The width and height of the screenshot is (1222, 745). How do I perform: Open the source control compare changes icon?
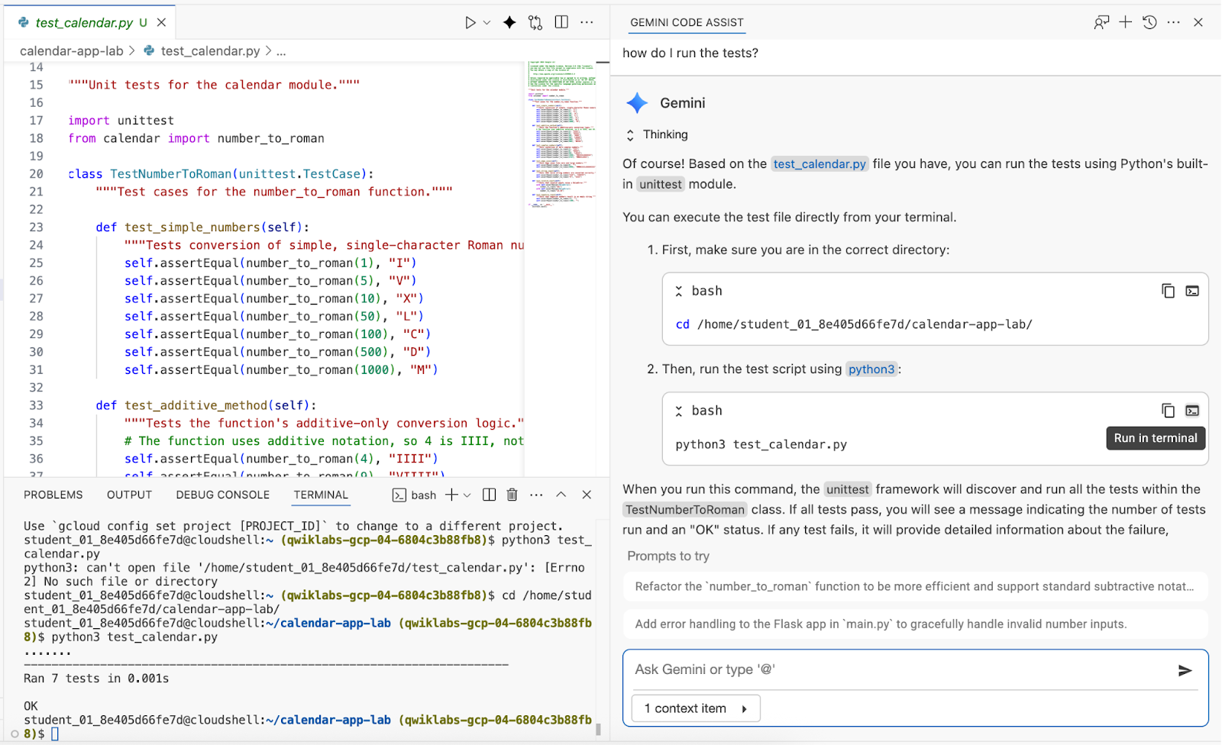coord(535,23)
